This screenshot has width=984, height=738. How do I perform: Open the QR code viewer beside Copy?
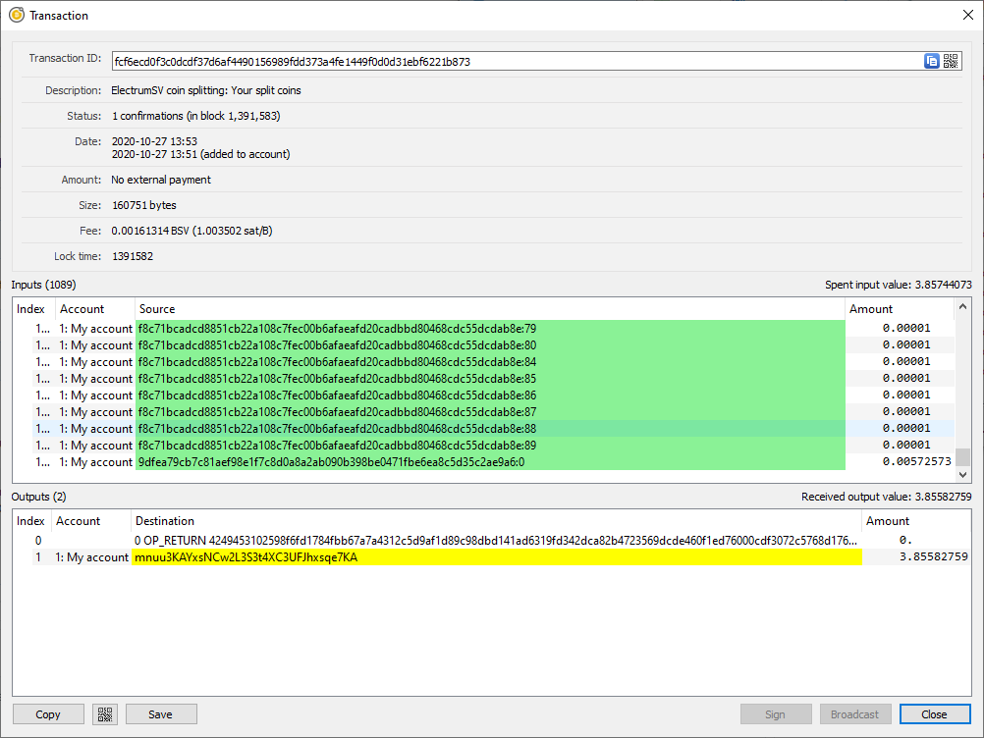click(x=105, y=713)
